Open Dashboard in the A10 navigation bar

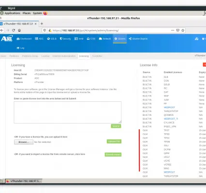pyautogui.click(x=24, y=39)
